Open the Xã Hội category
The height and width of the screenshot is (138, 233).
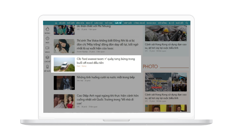(62, 23)
